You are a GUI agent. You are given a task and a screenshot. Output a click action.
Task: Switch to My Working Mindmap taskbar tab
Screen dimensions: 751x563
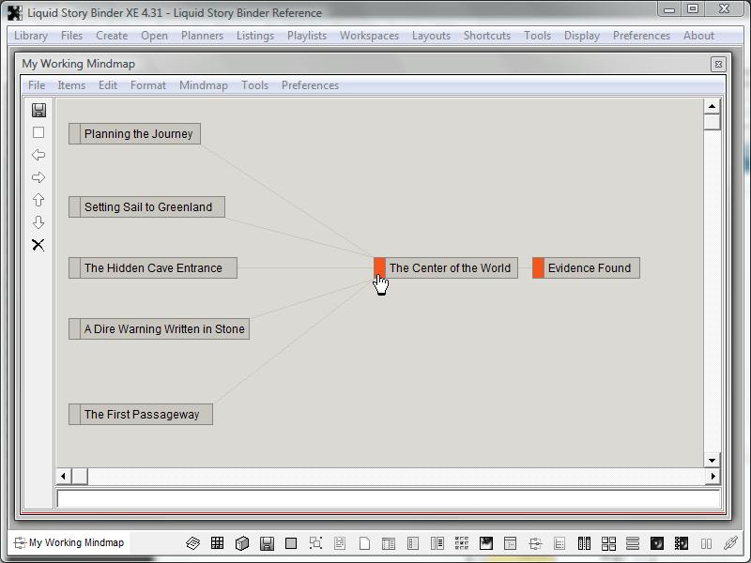69,542
